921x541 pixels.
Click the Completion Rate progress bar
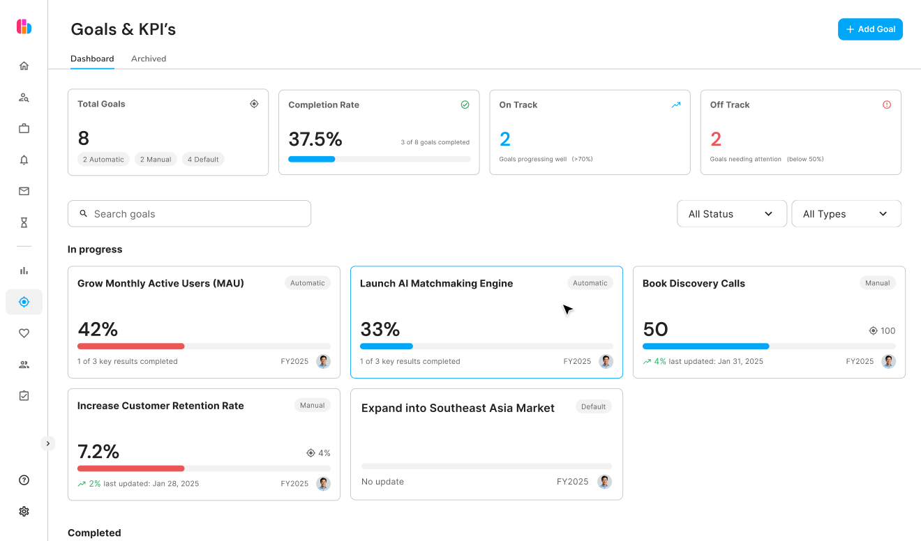[379, 159]
